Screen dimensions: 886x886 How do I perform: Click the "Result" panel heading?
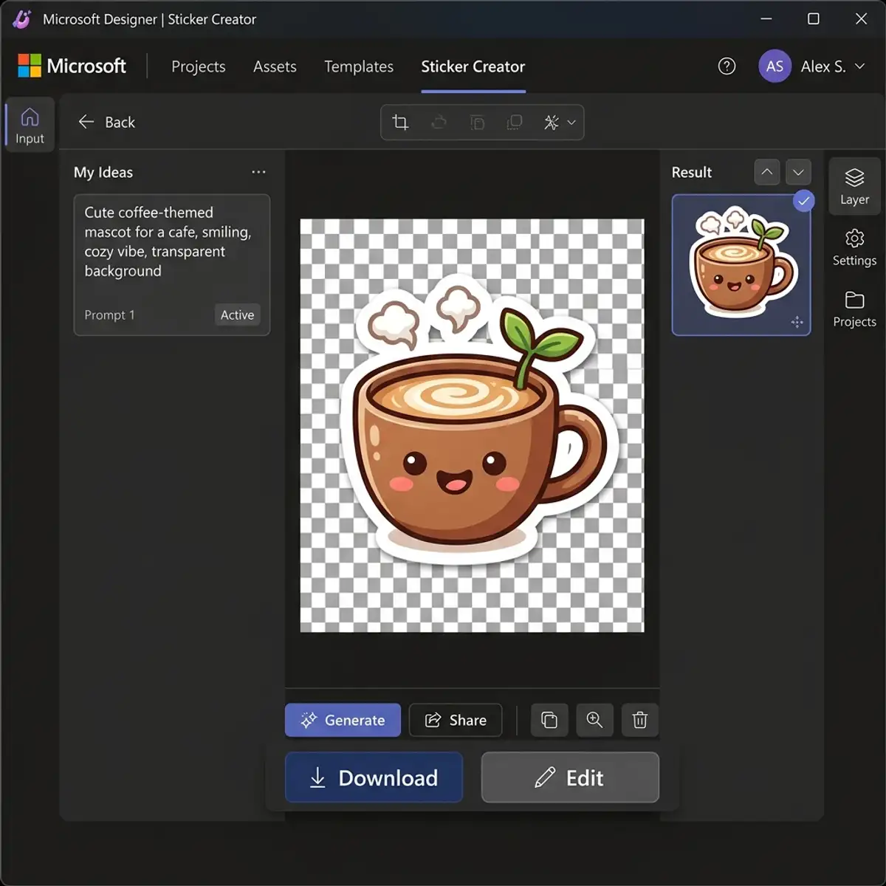692,172
